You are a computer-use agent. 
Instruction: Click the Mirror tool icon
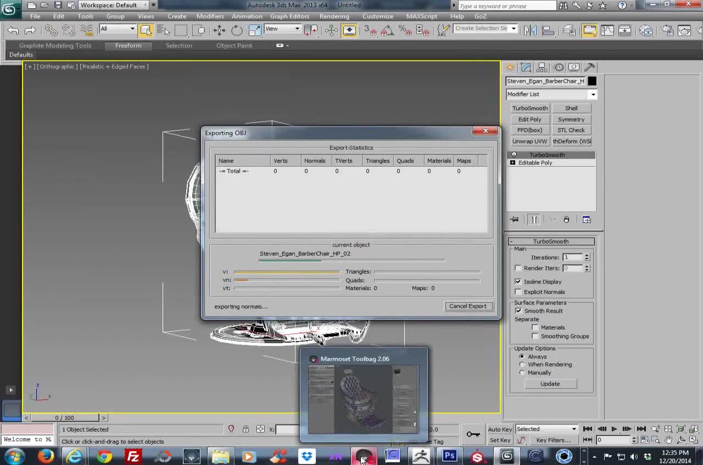tap(530, 30)
